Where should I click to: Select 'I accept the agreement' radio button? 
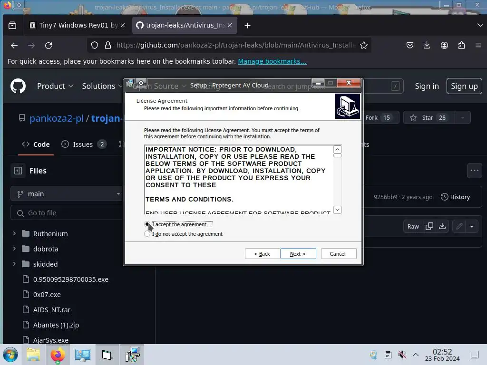(147, 224)
